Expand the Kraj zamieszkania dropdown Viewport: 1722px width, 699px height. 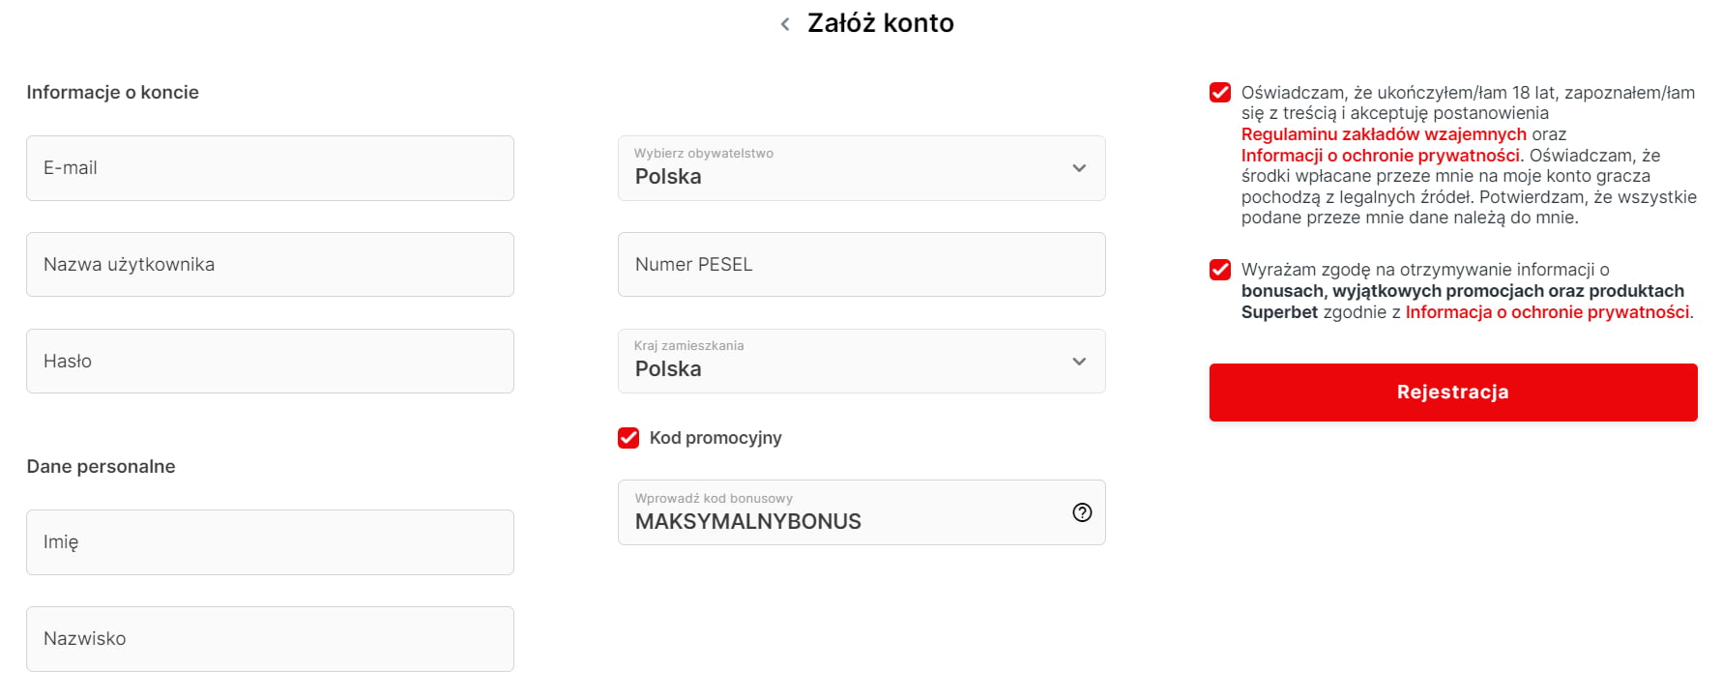(x=861, y=361)
